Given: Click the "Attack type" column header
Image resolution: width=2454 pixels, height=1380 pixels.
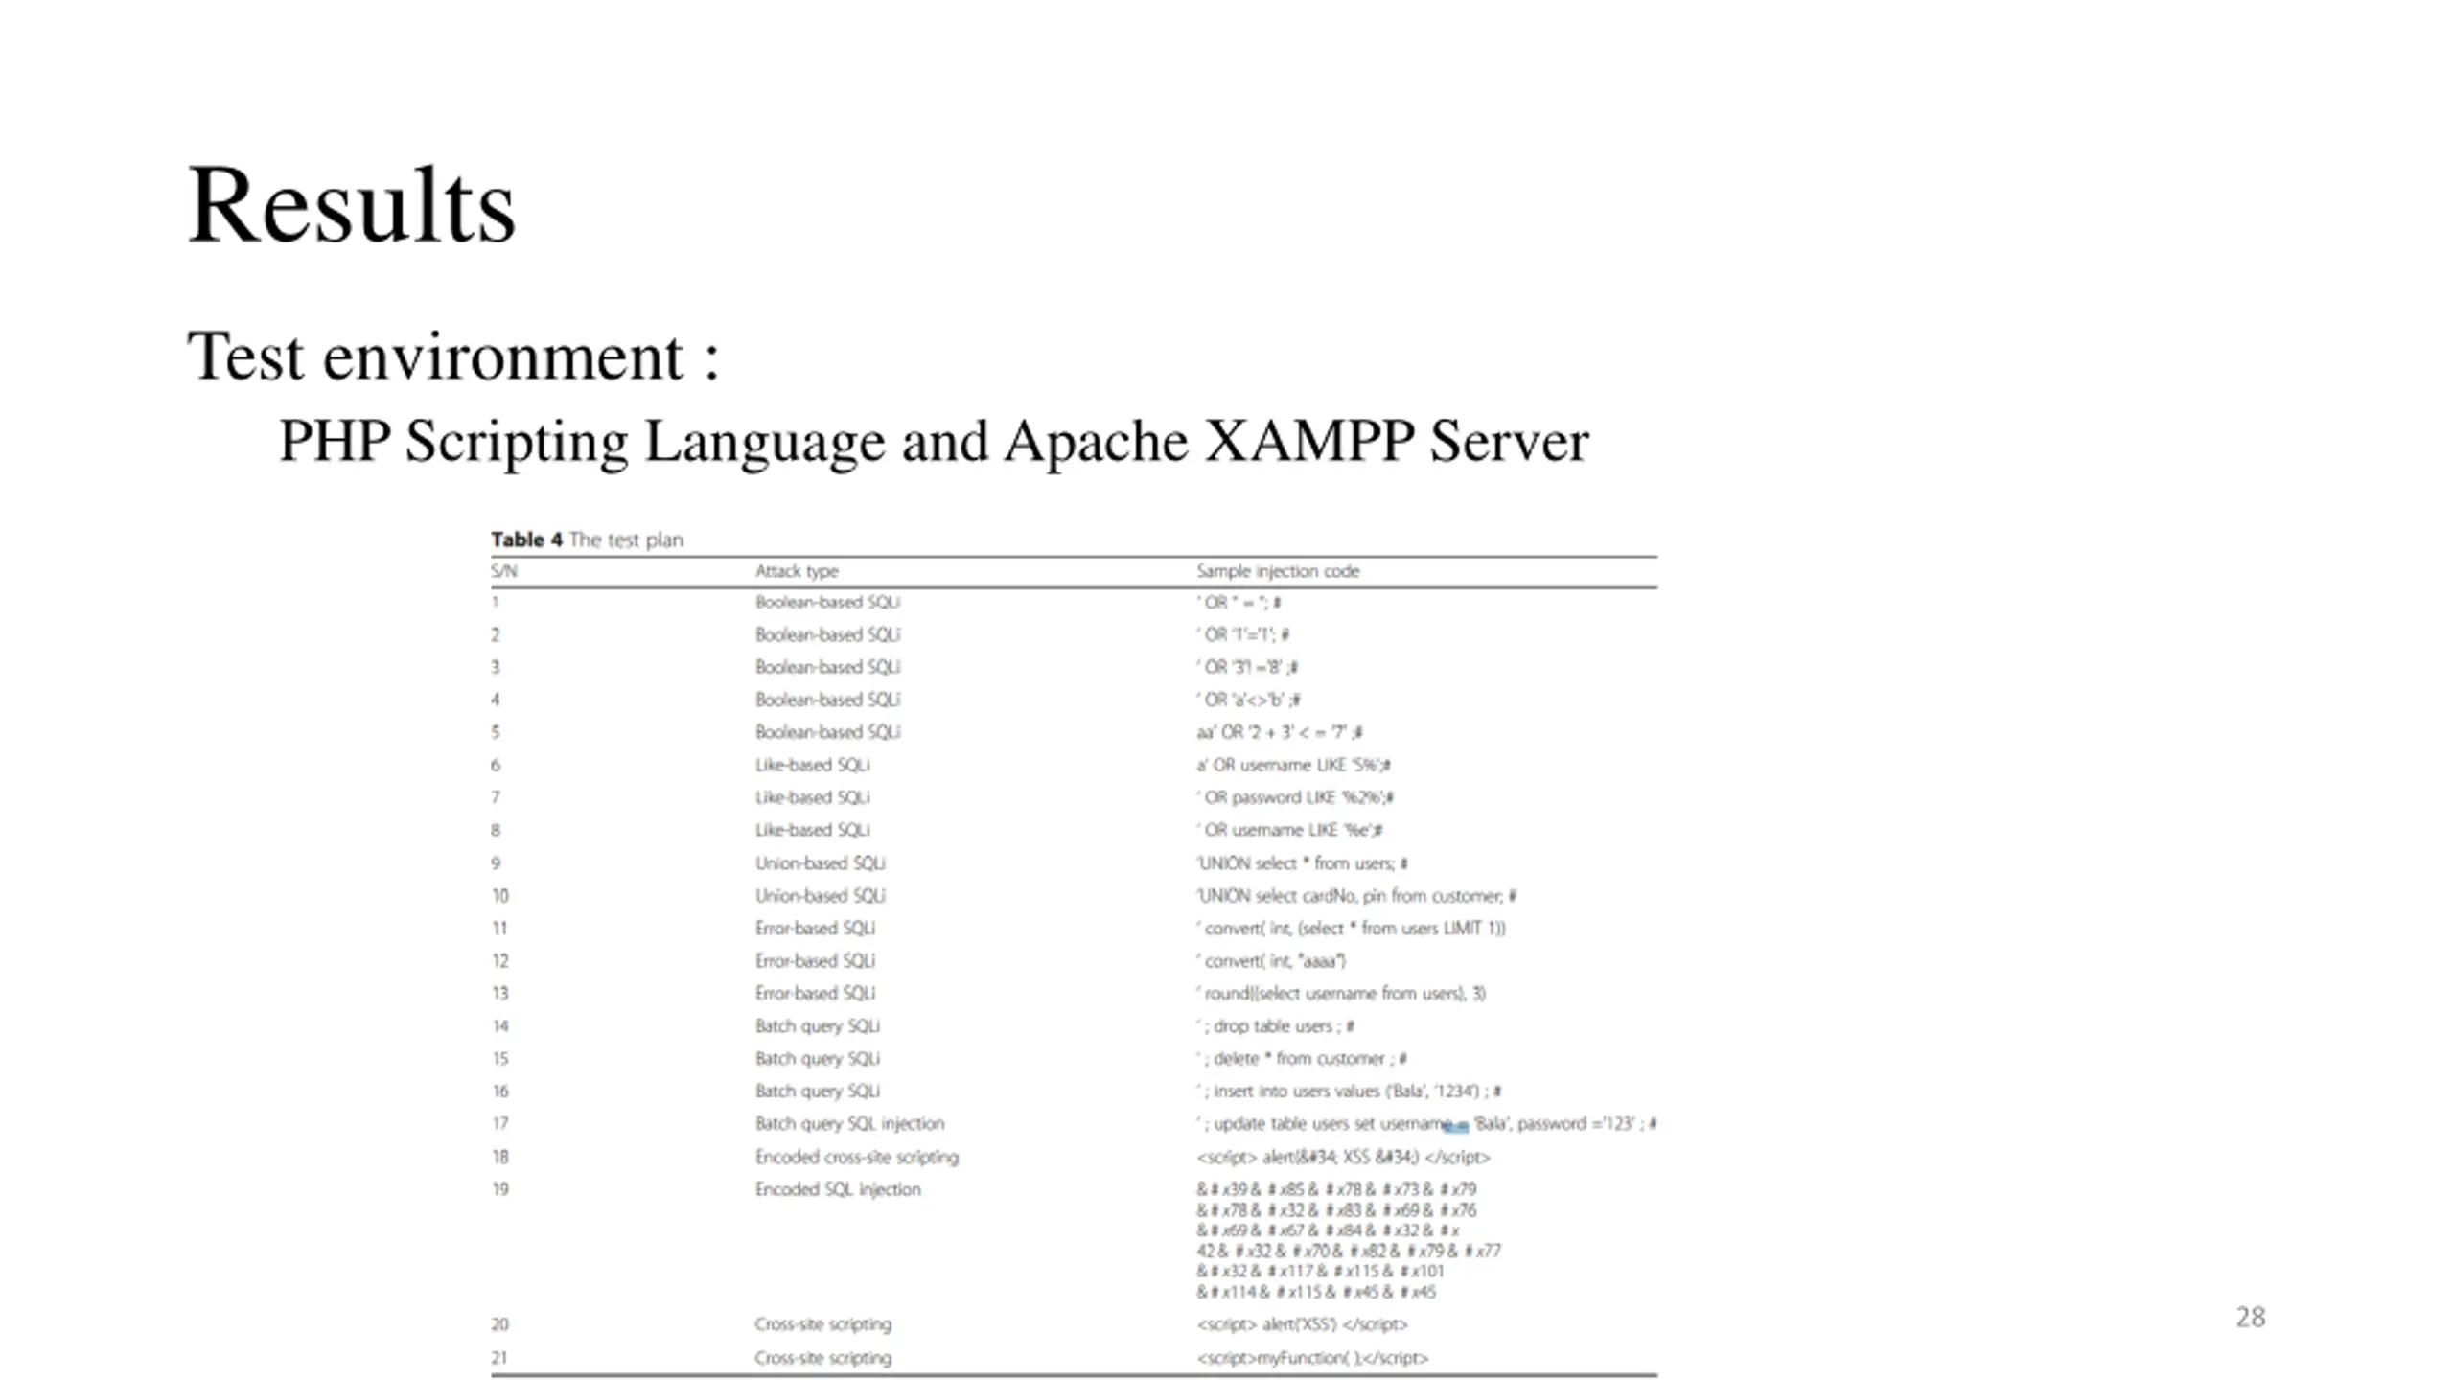Looking at the screenshot, I should pos(797,571).
